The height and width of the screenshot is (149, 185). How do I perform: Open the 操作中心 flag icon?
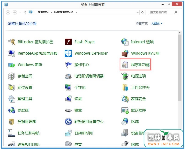point(68,65)
